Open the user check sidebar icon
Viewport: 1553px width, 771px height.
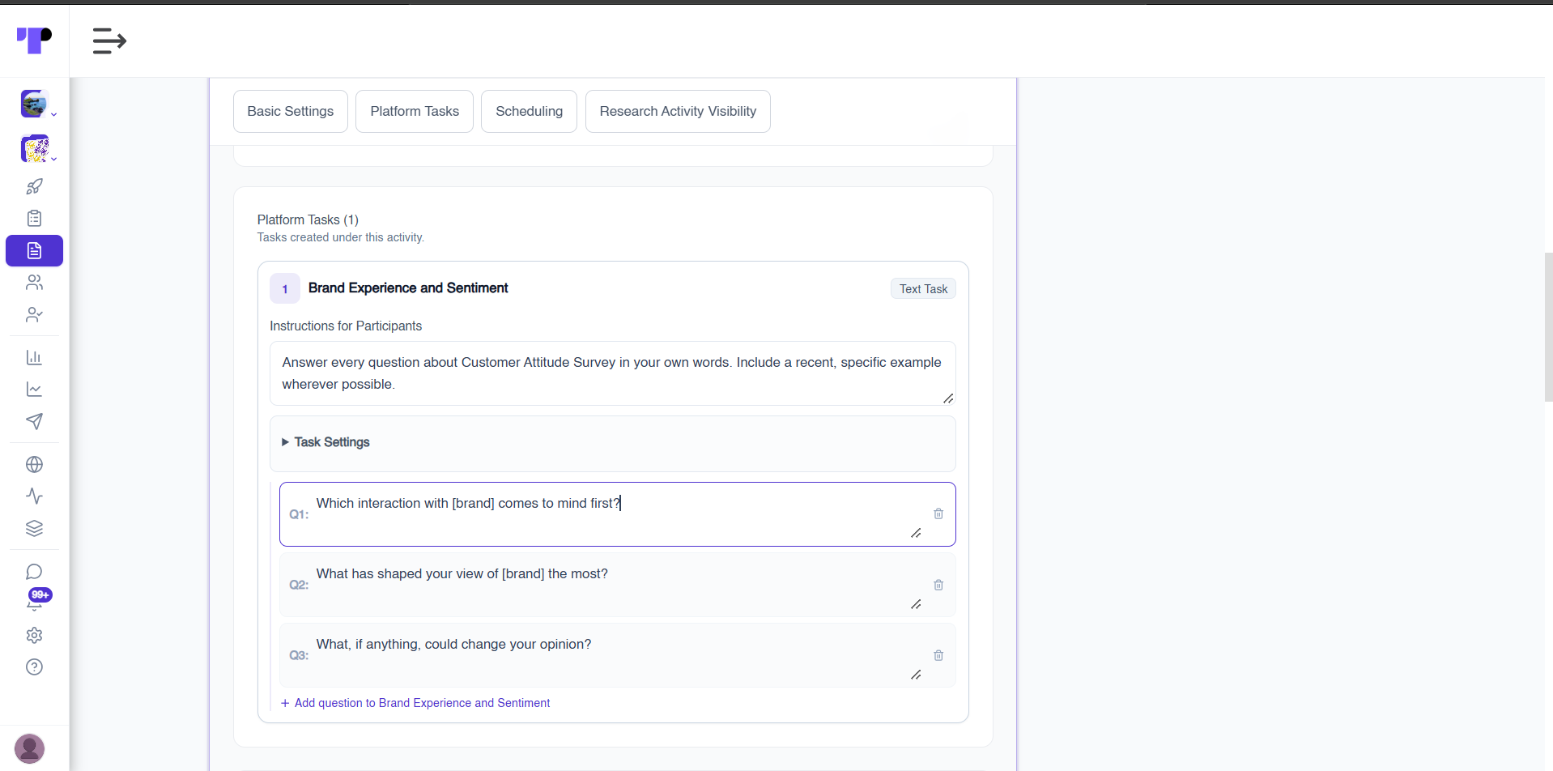(x=34, y=314)
